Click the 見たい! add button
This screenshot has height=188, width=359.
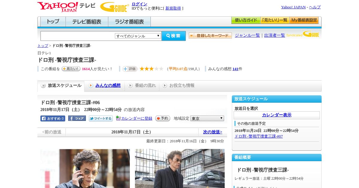pyautogui.click(x=71, y=69)
